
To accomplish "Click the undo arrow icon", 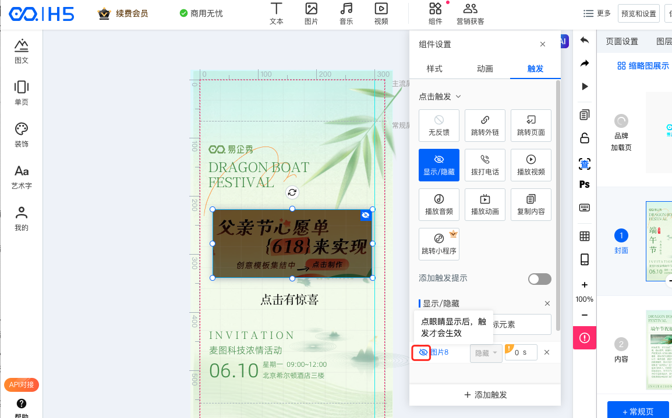I will [x=585, y=40].
